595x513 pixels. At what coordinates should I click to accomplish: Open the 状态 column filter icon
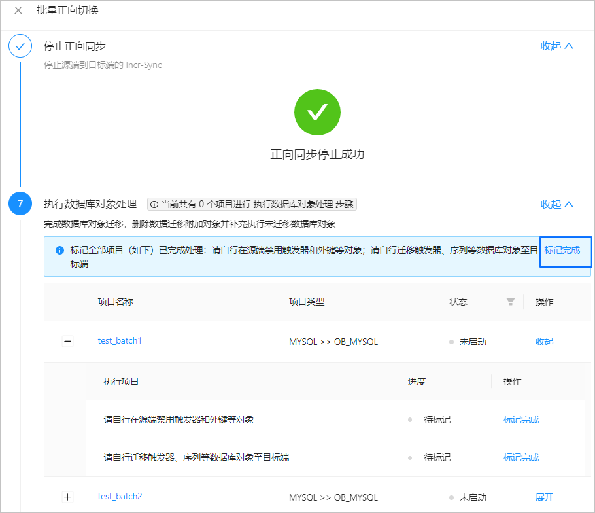[x=511, y=302]
